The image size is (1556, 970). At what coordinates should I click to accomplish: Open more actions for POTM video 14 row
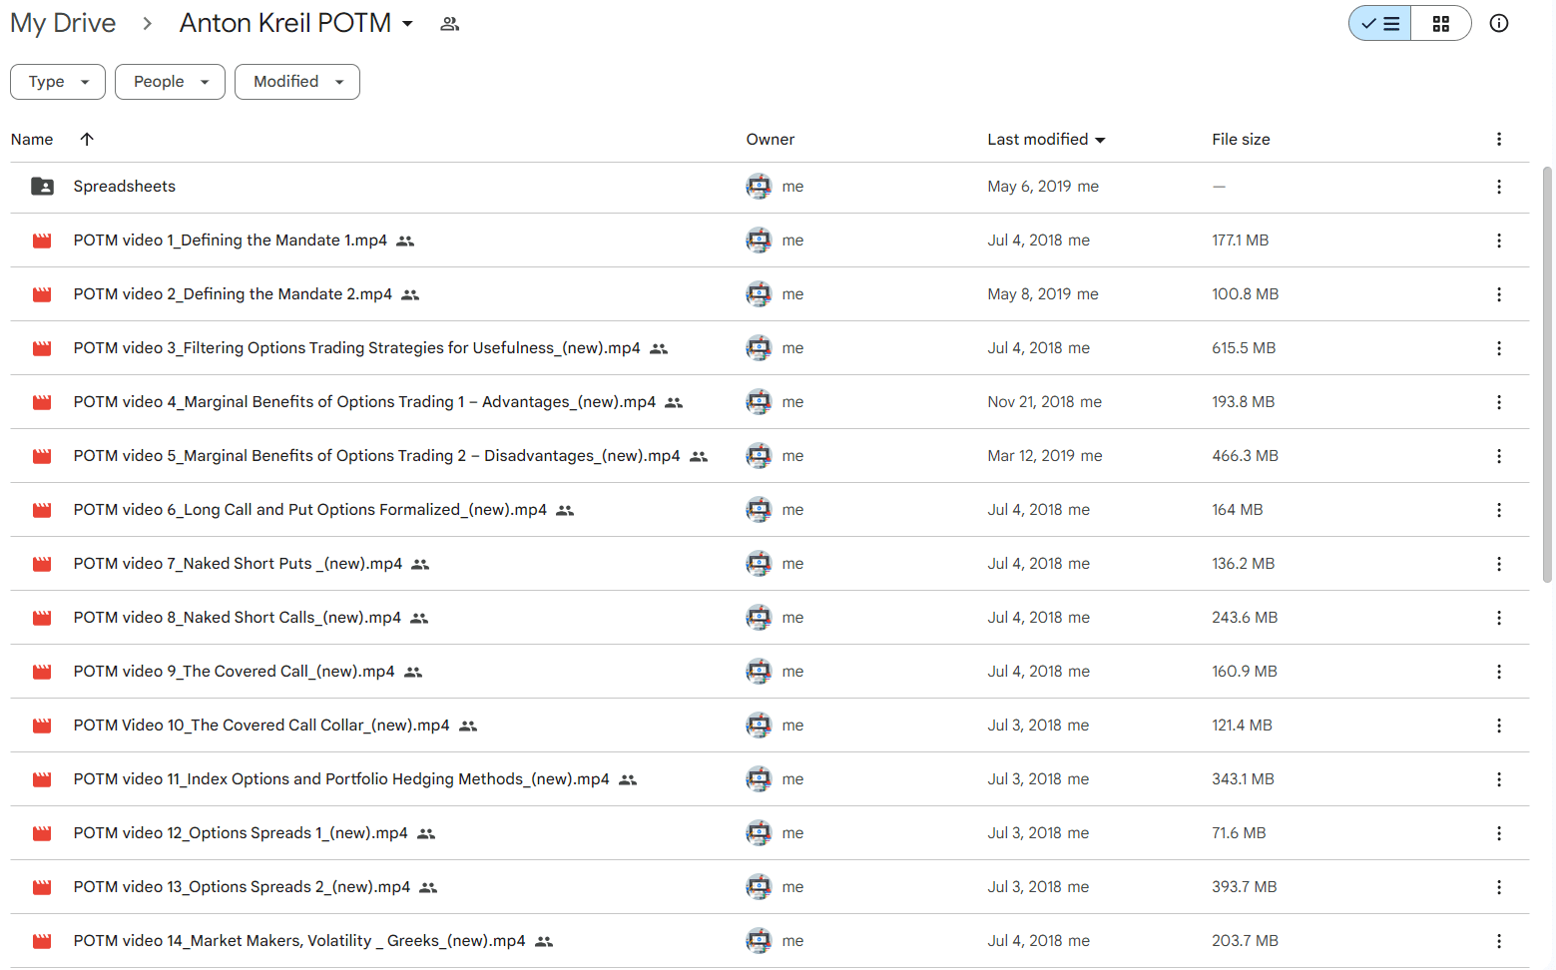point(1498,941)
